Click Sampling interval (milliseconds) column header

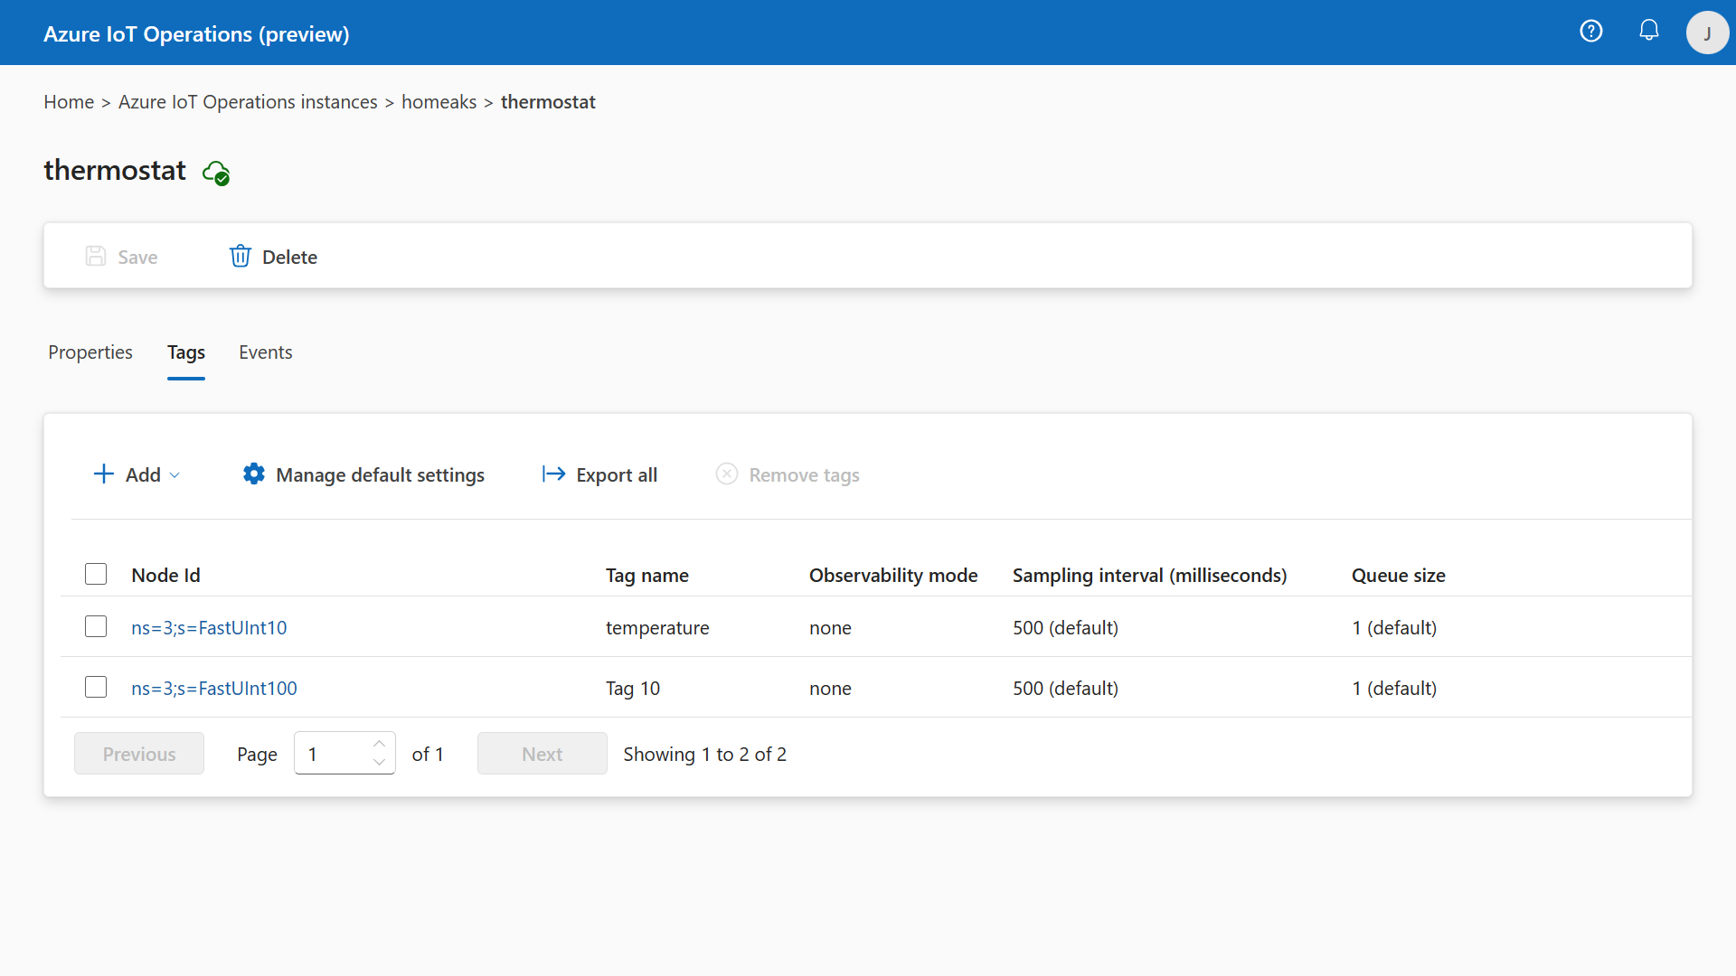(1149, 576)
